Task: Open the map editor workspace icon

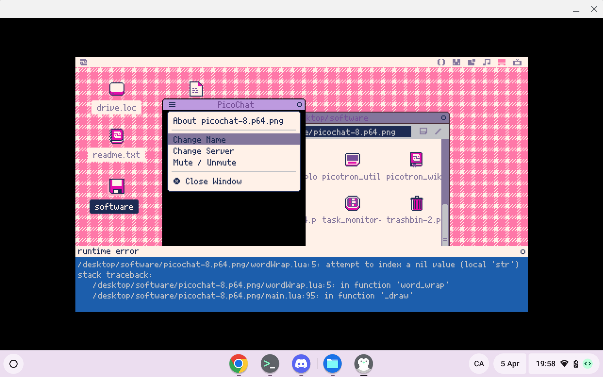Action: pyautogui.click(x=471, y=62)
